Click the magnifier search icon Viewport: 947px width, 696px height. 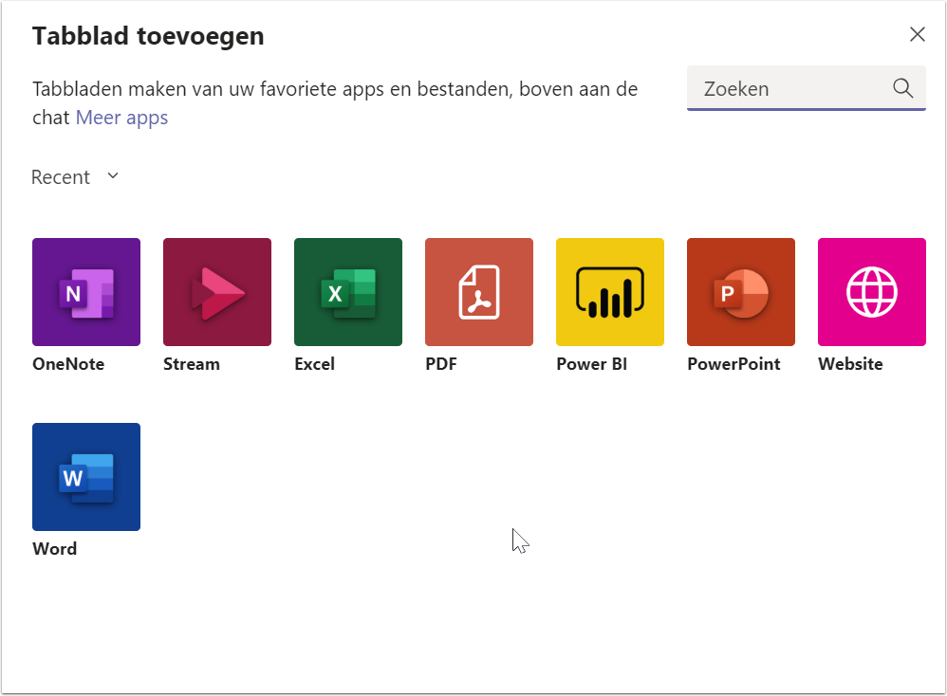903,88
